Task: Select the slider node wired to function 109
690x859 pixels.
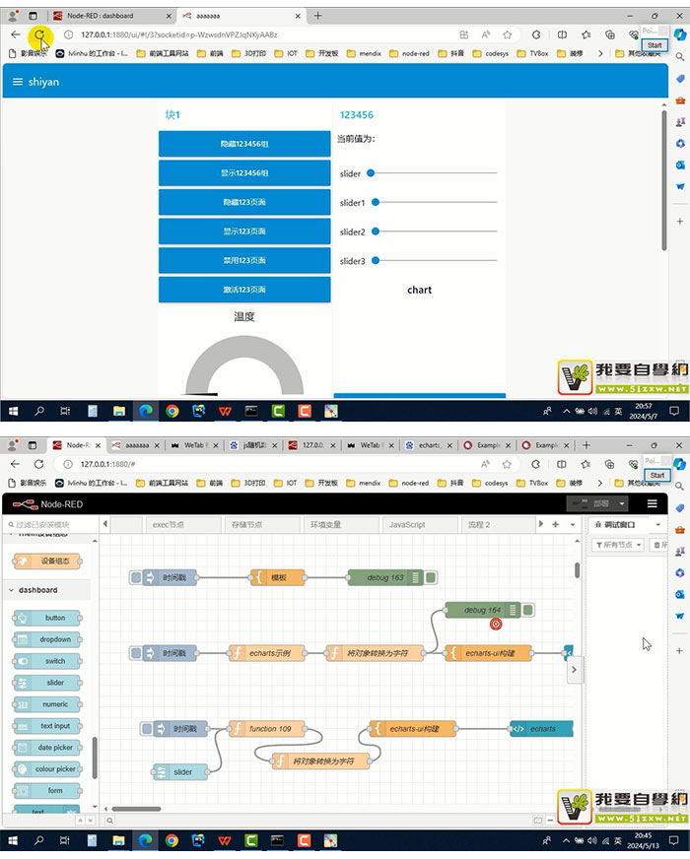Action: click(180, 772)
